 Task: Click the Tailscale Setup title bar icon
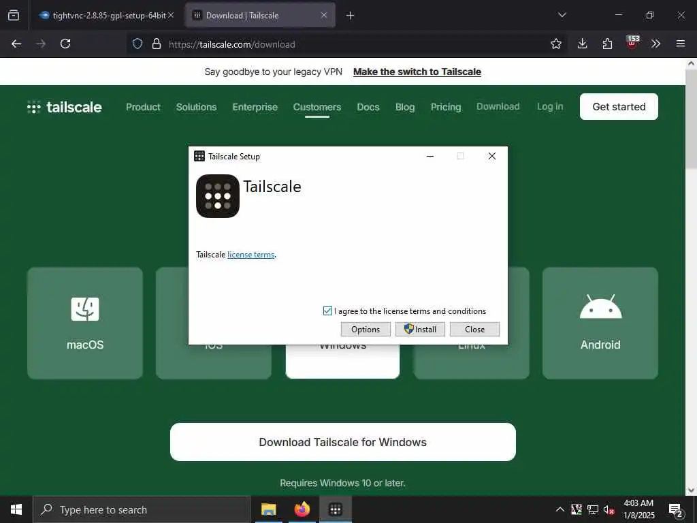pos(199,156)
